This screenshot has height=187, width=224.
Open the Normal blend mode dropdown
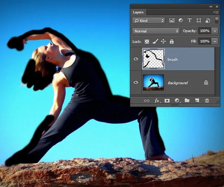[x=156, y=31]
